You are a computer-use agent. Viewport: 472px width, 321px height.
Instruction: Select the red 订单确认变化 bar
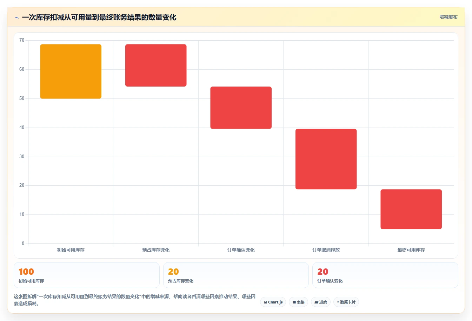(241, 108)
